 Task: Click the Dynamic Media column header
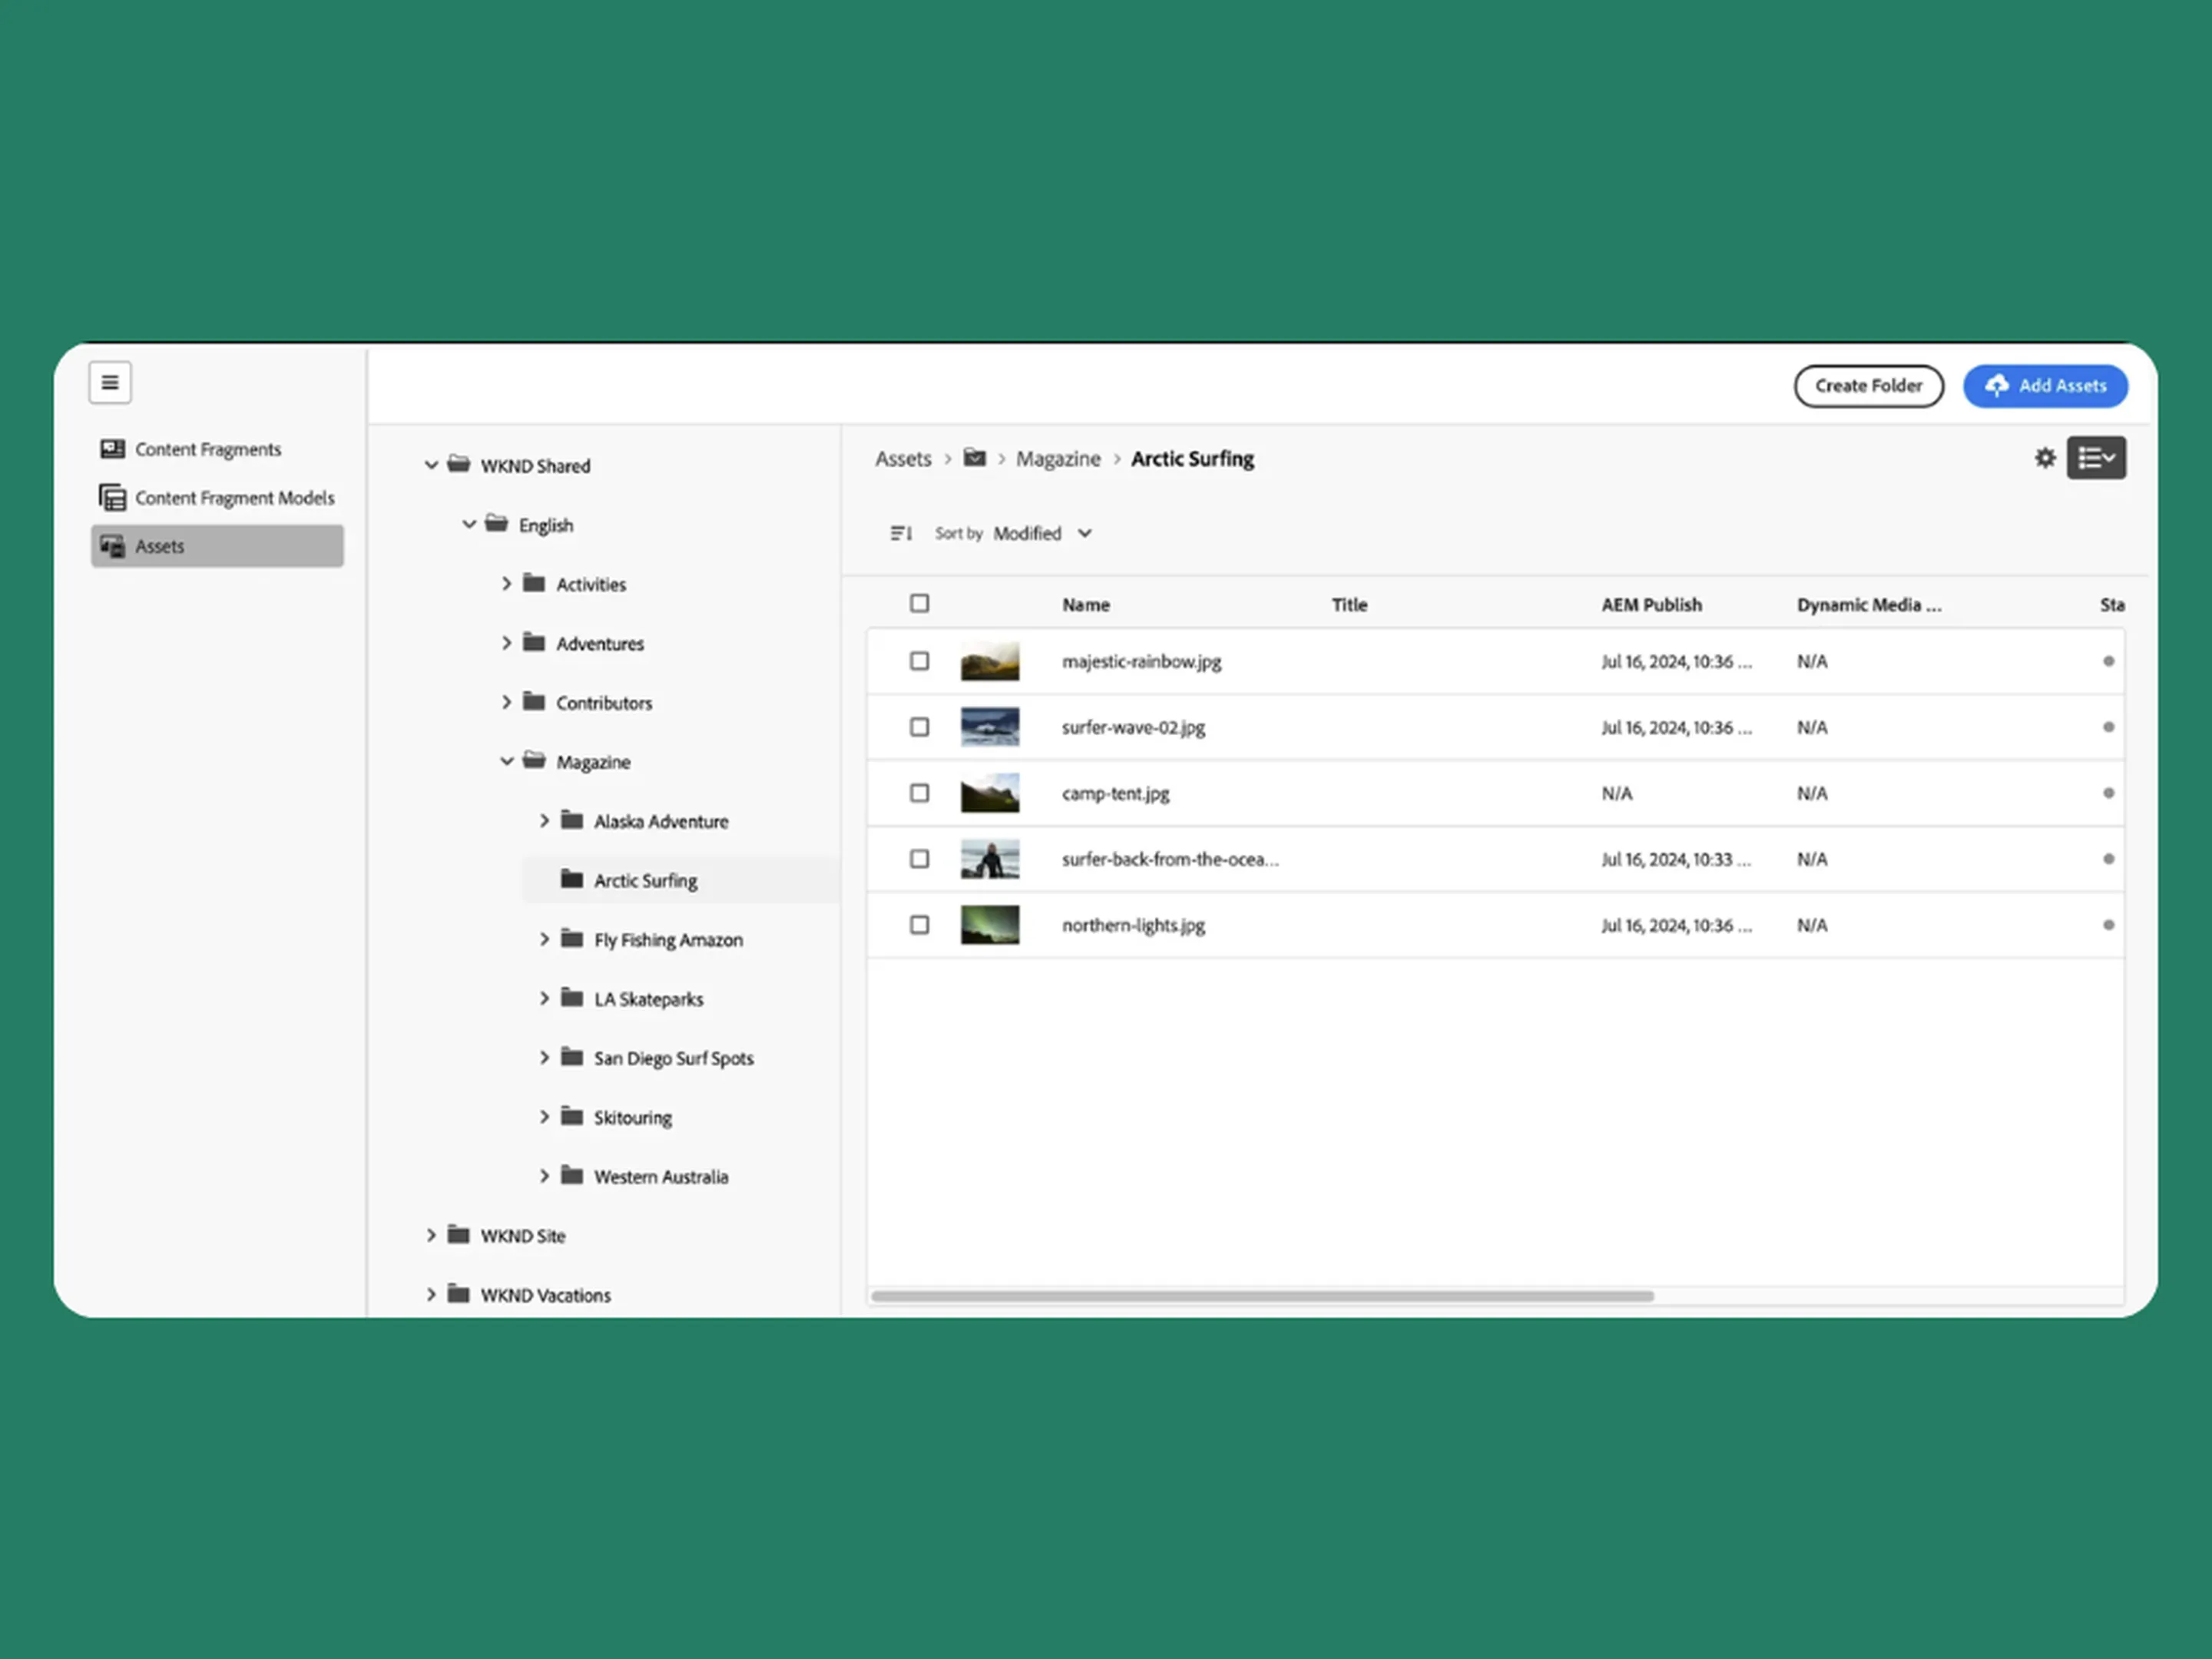tap(1868, 605)
